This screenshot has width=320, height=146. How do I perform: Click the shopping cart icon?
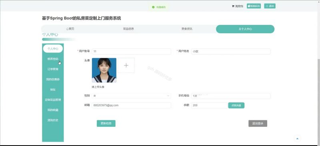[x=233, y=6]
